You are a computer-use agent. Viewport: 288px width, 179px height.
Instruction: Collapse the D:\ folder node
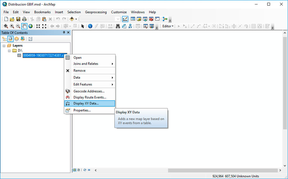[9, 51]
